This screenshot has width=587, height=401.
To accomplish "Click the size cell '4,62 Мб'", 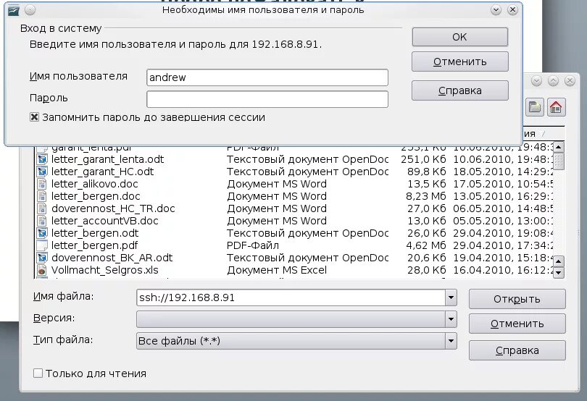I will [x=425, y=246].
